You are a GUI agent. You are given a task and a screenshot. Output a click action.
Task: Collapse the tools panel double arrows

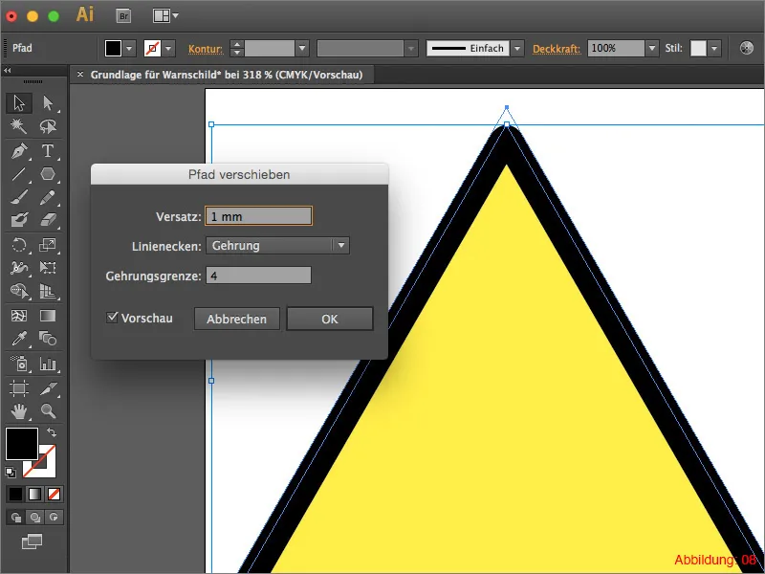[8, 71]
